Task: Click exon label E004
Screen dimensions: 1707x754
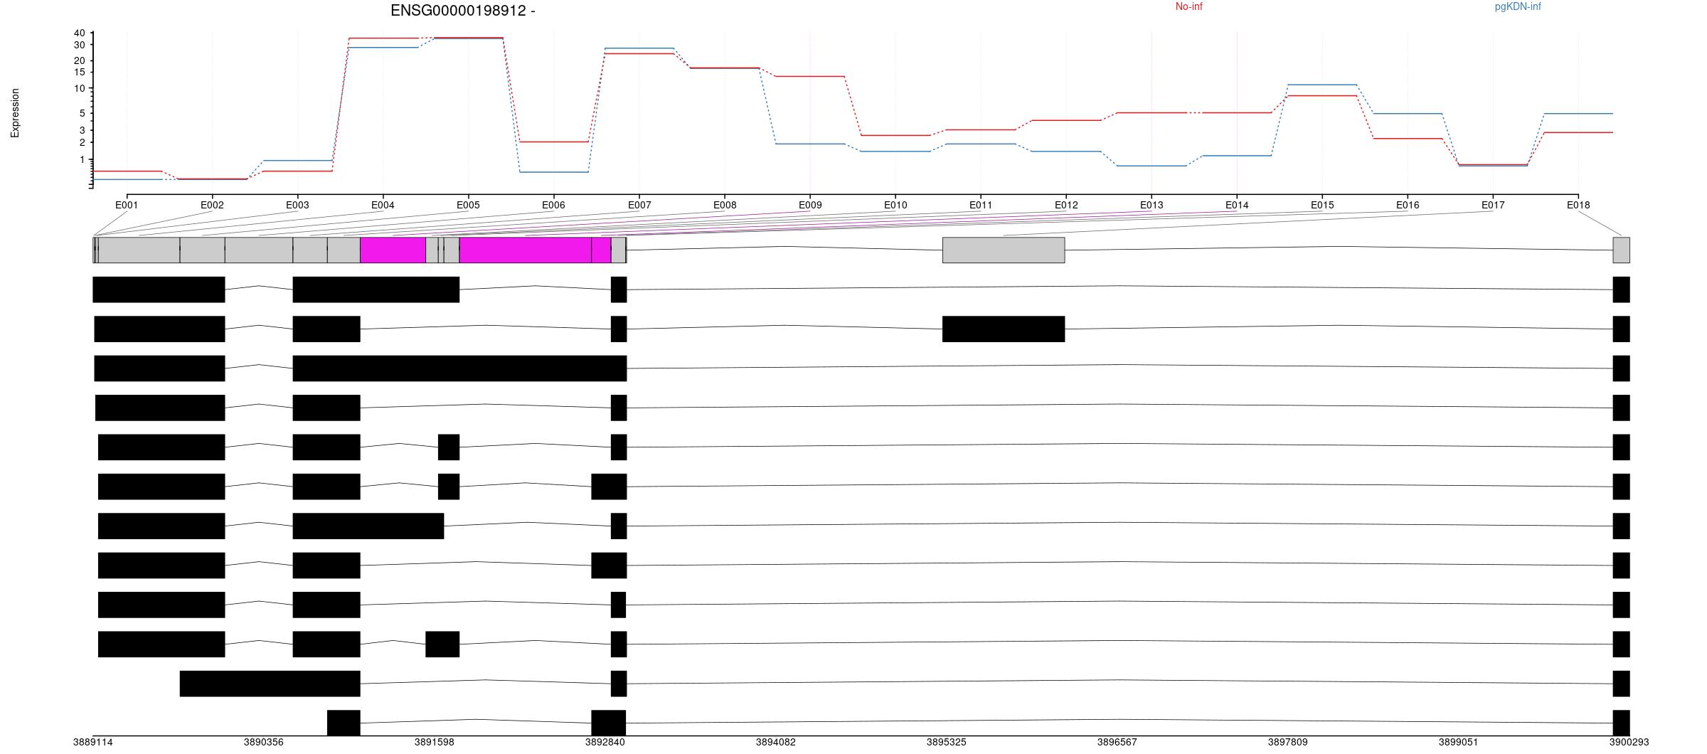Action: point(383,205)
